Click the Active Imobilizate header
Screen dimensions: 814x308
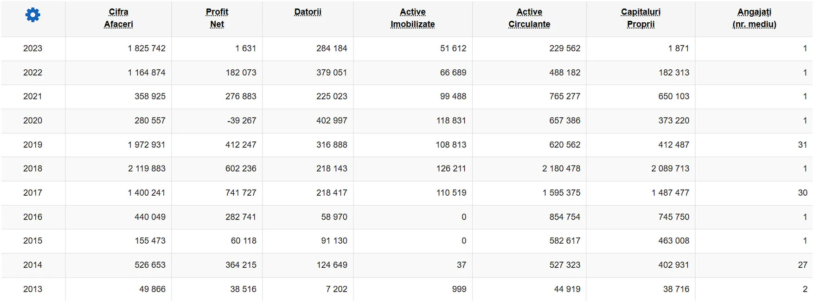pos(412,18)
